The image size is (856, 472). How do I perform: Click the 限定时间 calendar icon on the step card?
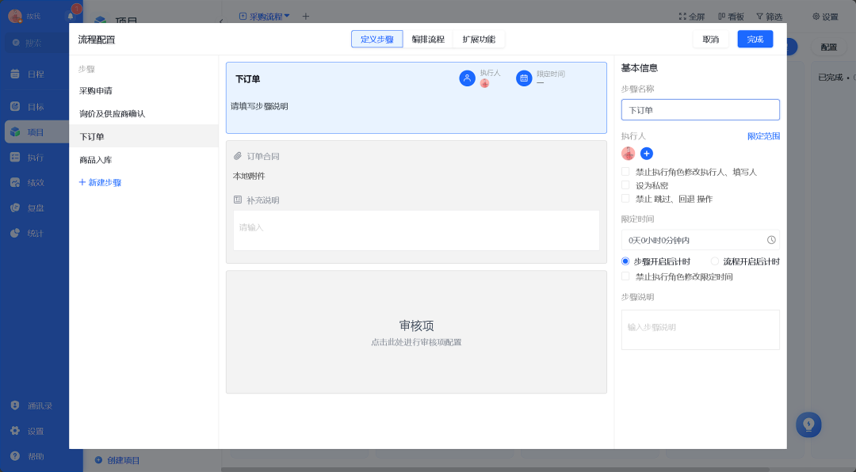[524, 78]
